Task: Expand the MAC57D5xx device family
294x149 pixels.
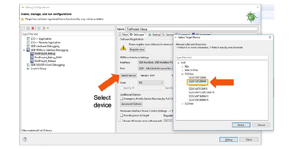Action: pyautogui.click(x=182, y=70)
